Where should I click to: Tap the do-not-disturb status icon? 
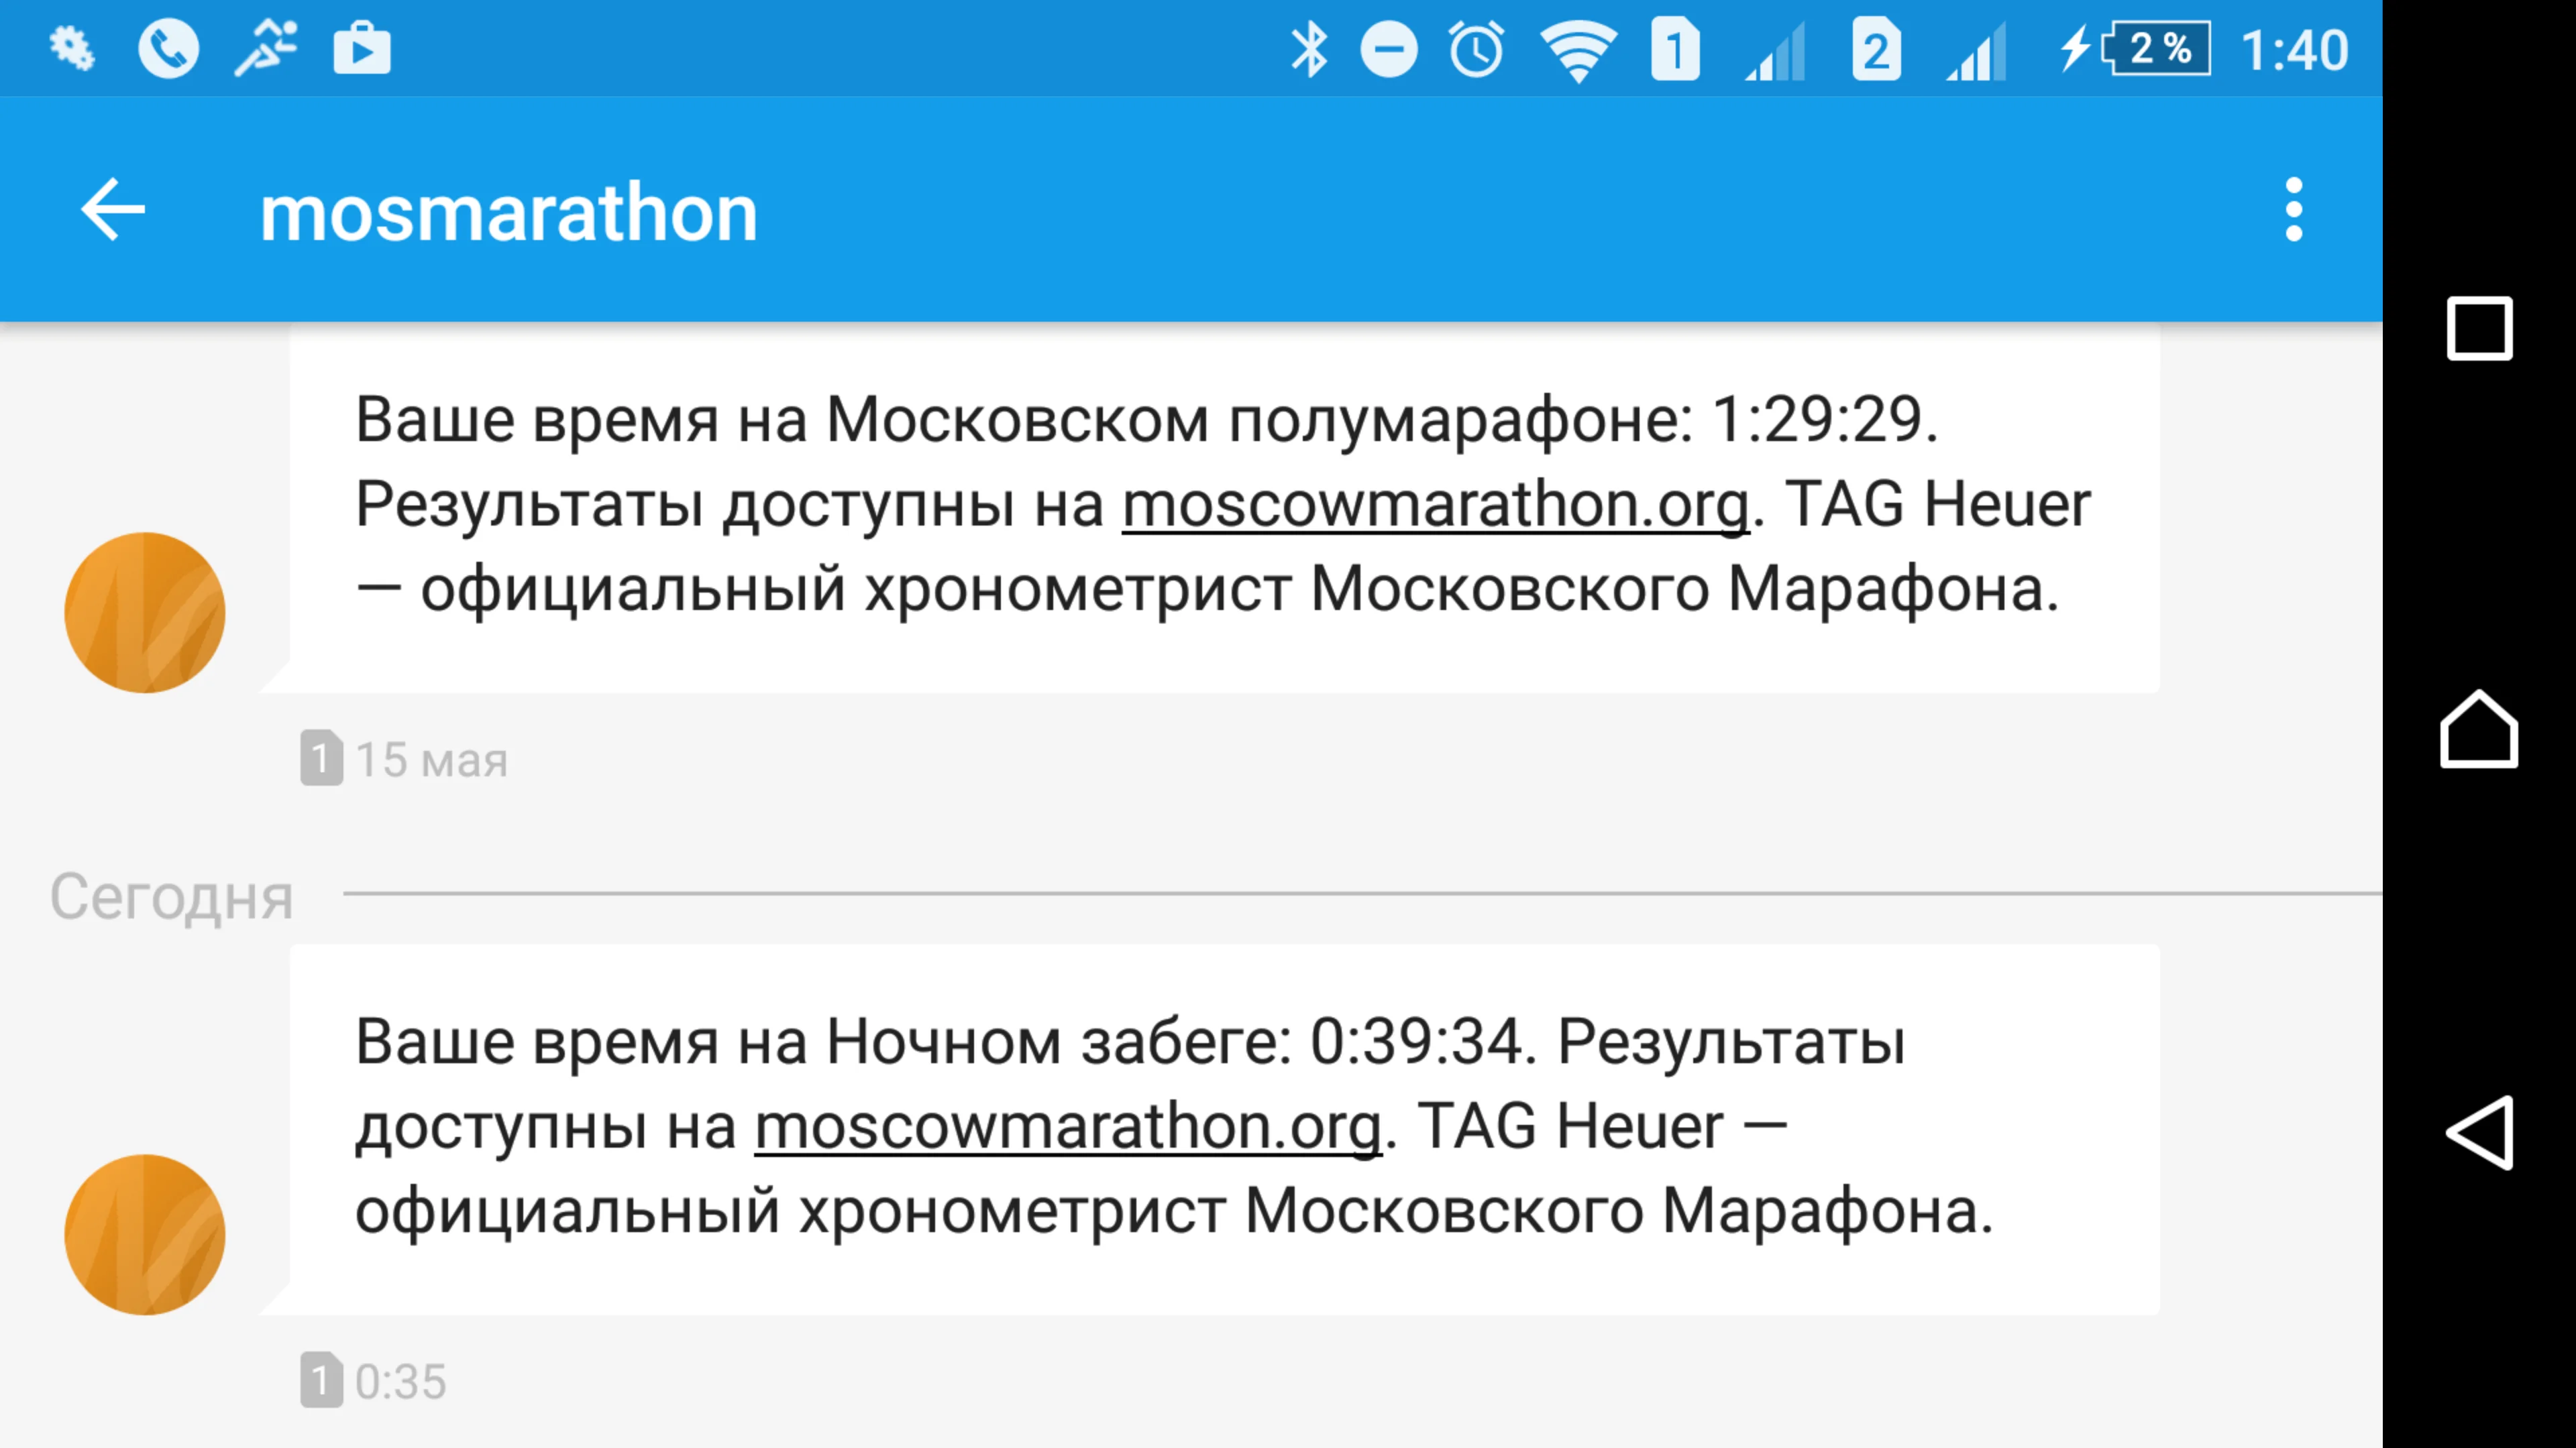pyautogui.click(x=1389, y=49)
